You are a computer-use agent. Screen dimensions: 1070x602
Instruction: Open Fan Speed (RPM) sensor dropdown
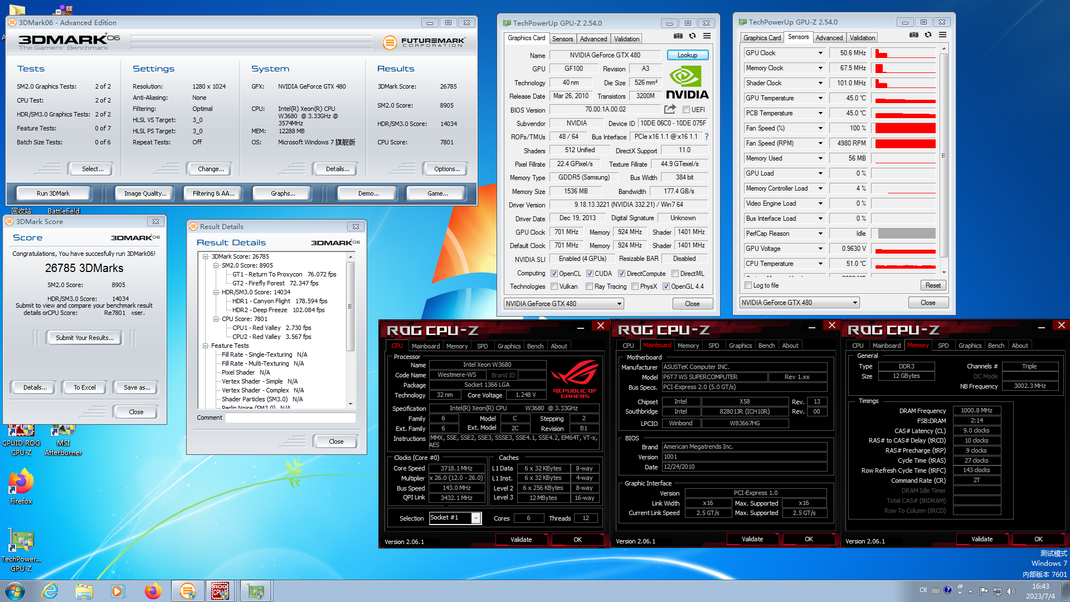820,143
